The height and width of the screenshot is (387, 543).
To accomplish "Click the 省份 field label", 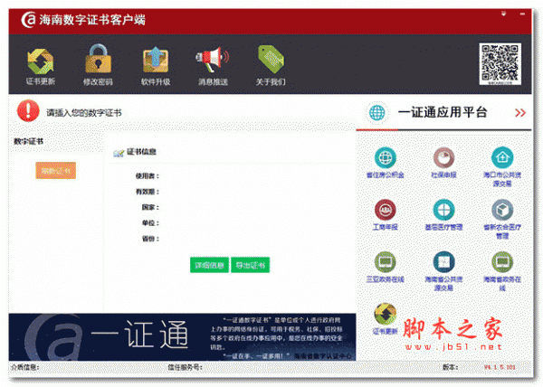I will coord(150,239).
